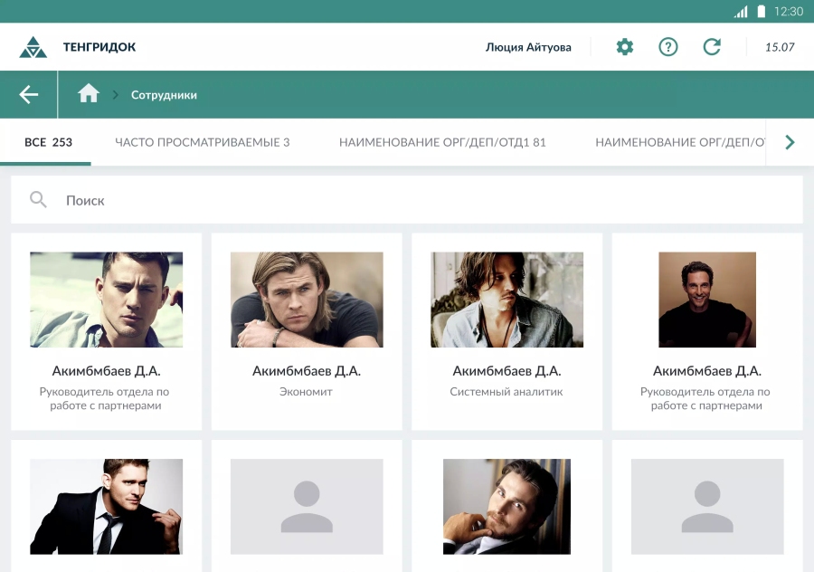Click the Тенгридок triangle logo

coord(33,47)
